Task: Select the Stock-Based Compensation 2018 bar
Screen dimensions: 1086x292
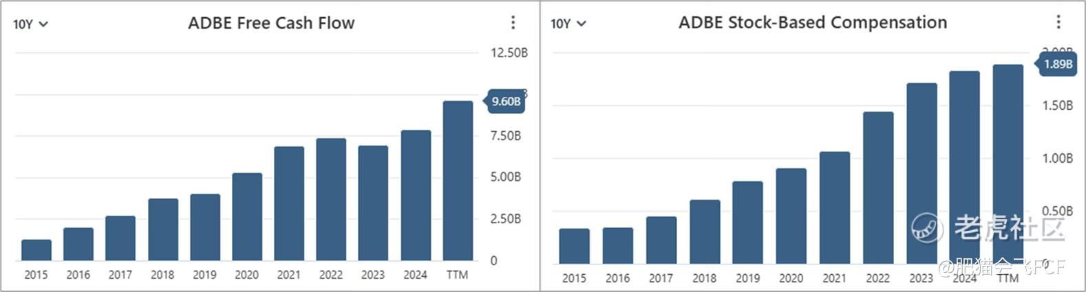Action: [705, 232]
